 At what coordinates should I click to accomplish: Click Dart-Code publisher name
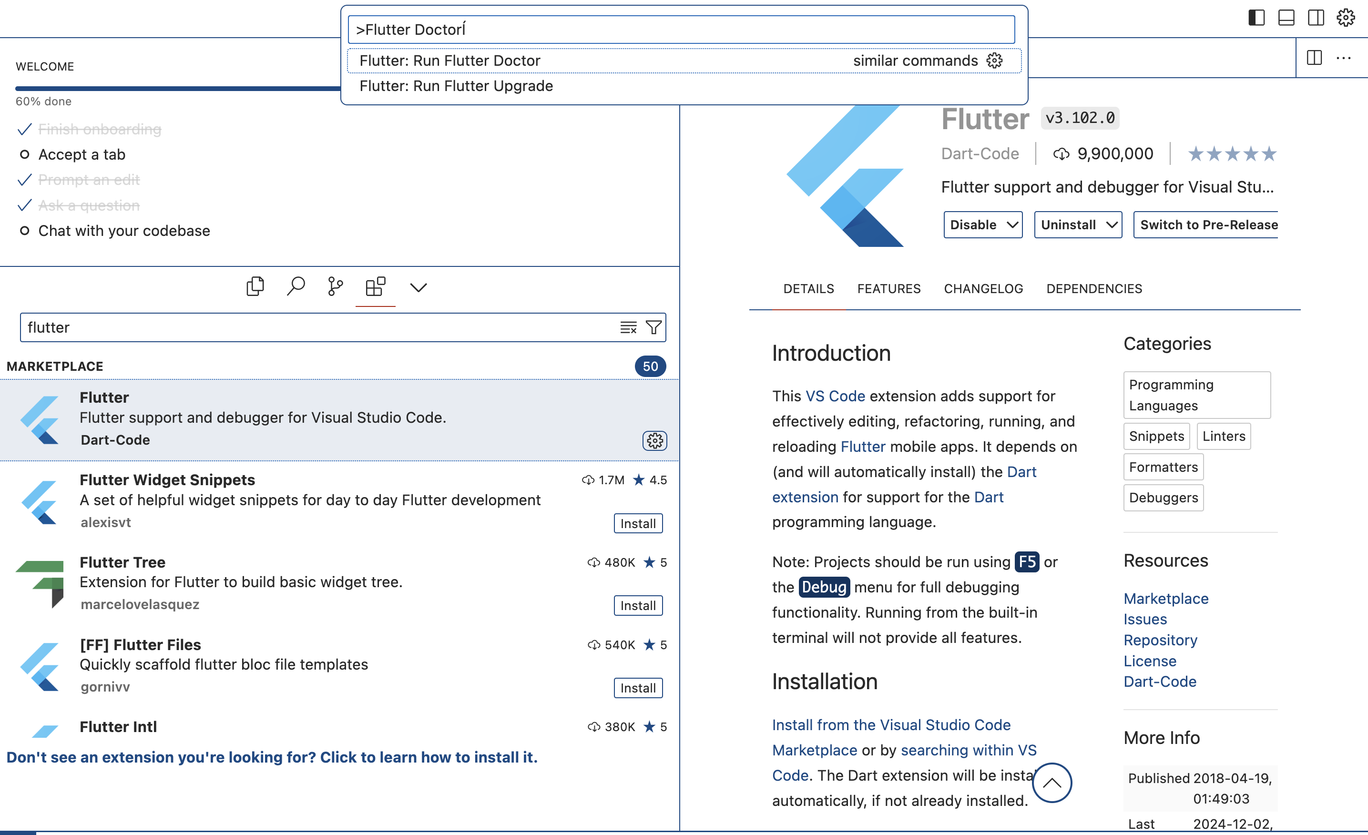point(980,154)
